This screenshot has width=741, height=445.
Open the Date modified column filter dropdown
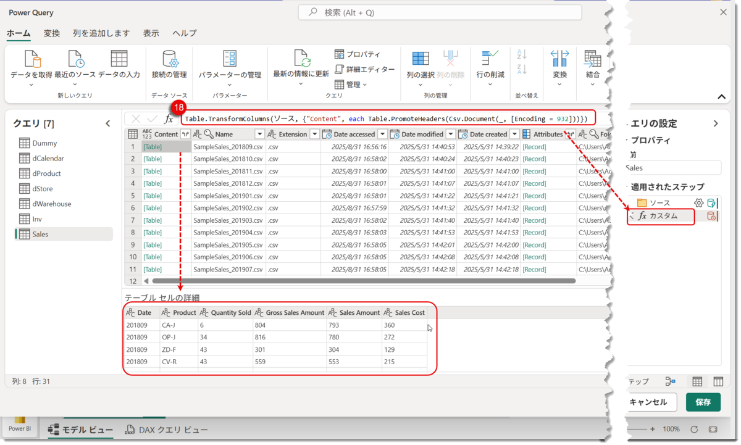451,134
